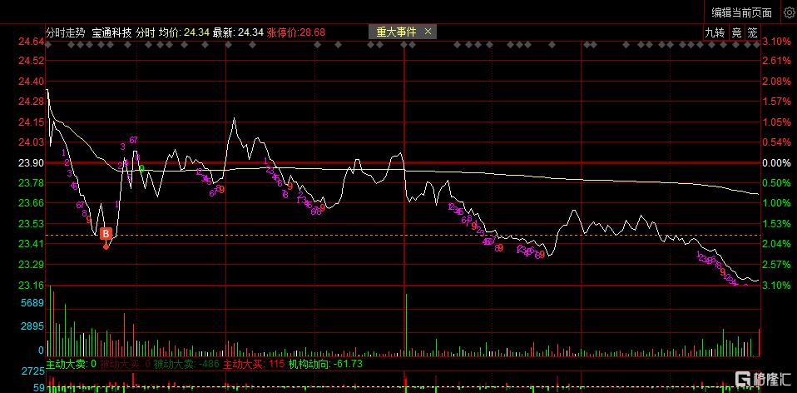Click the red dot below B marker
The image size is (797, 393).
[106, 246]
